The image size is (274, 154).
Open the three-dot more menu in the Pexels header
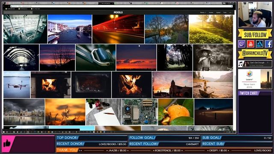(x=230, y=12)
